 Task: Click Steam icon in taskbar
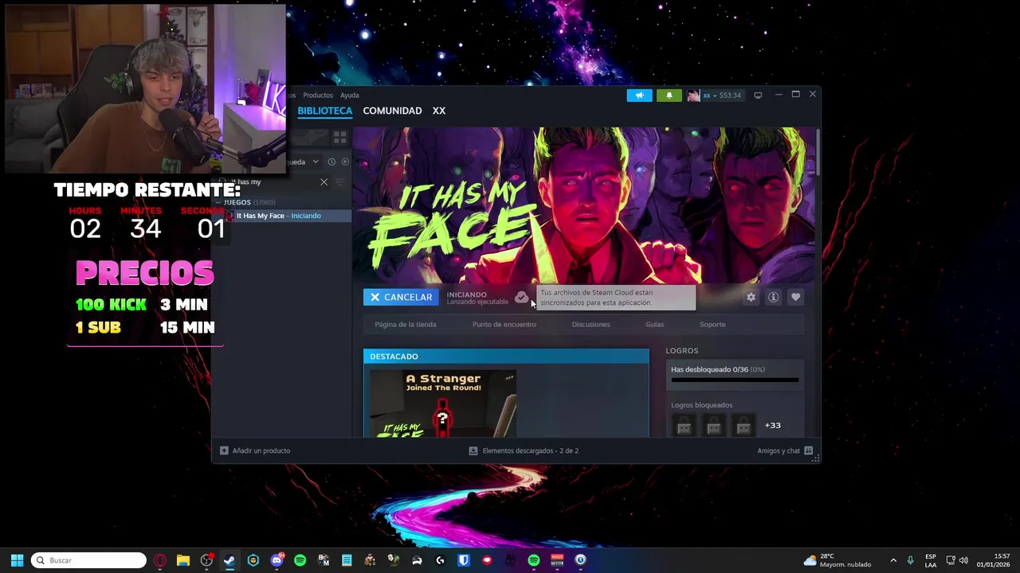[229, 560]
